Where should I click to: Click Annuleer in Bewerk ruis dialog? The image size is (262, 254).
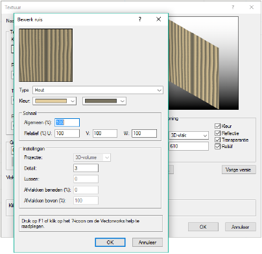pos(147,242)
